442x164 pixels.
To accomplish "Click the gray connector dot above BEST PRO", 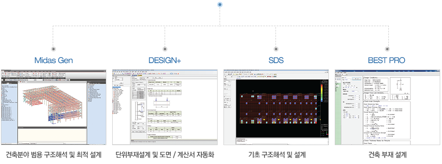I will point(387,49).
